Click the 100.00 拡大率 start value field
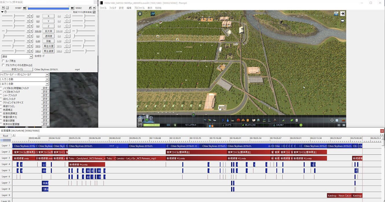This screenshot has width=385, height=202. 38,31
